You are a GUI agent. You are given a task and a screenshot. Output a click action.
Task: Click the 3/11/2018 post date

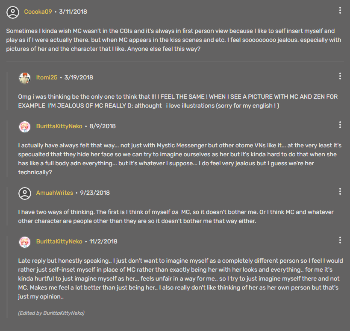pyautogui.click(x=73, y=12)
